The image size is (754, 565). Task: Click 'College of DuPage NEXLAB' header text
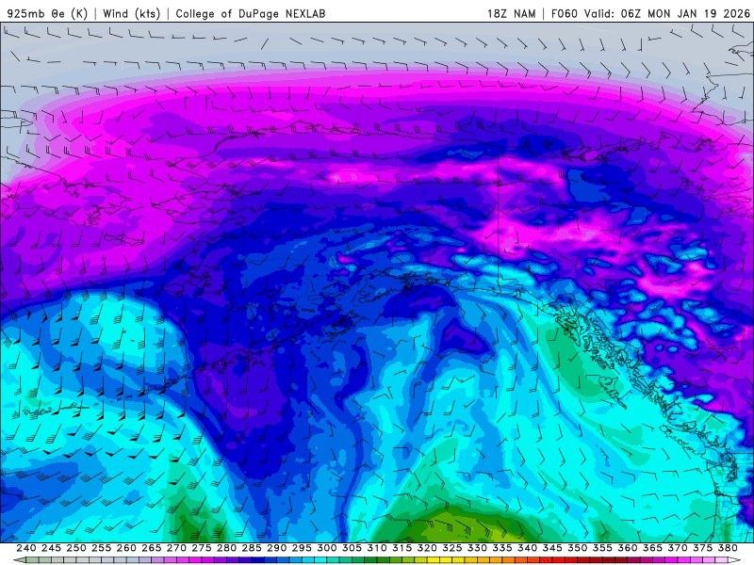(x=251, y=13)
